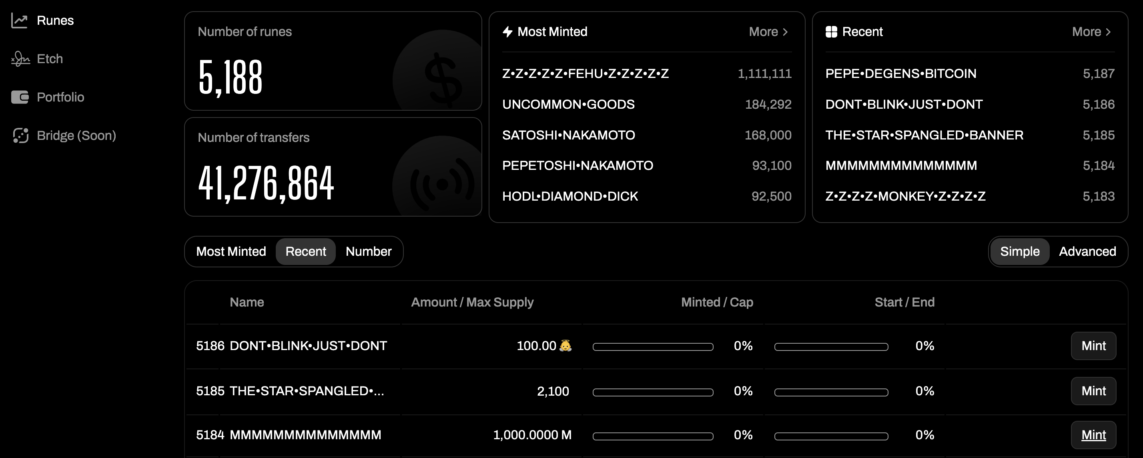Mint the THE•STAR•SPANGLED rune row

pyautogui.click(x=1093, y=391)
